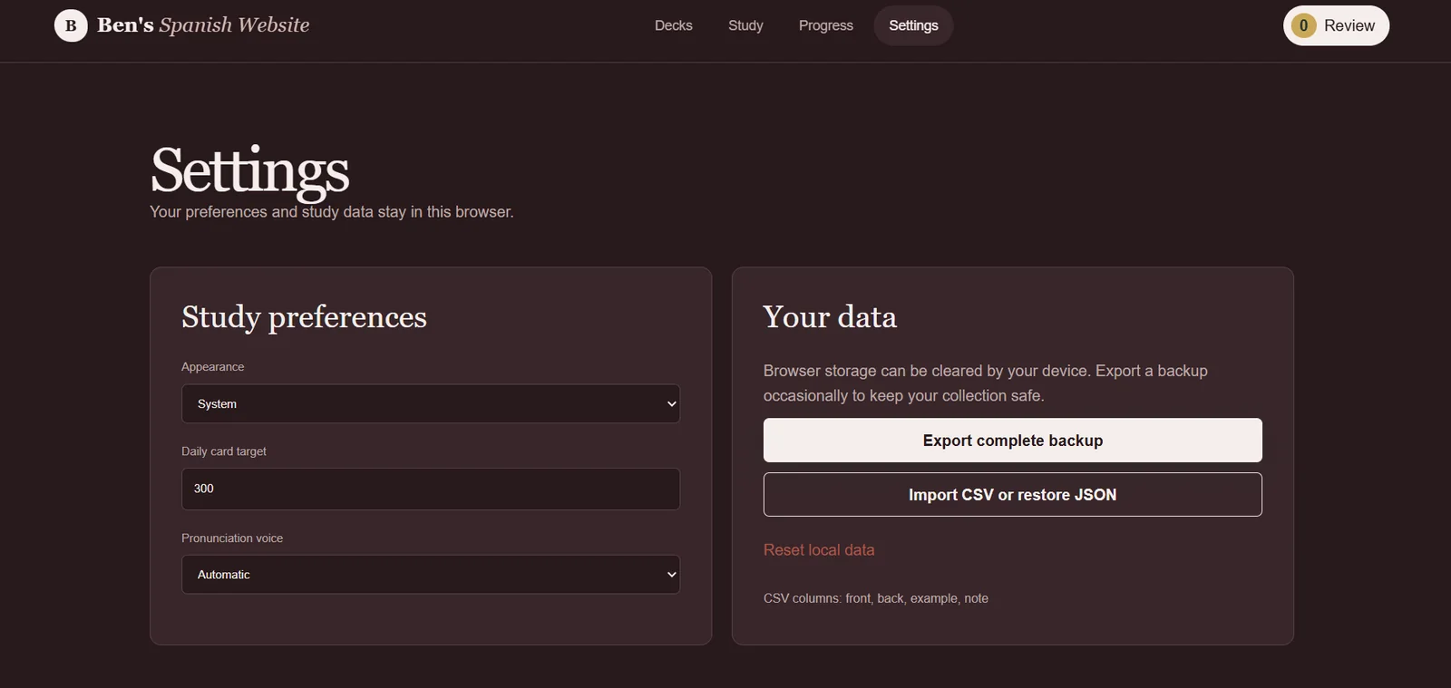
Task: Click the 'Your data' heading
Action: (830, 317)
